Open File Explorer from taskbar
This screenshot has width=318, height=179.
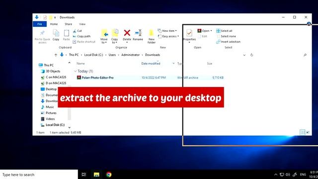pyautogui.click(x=96, y=175)
